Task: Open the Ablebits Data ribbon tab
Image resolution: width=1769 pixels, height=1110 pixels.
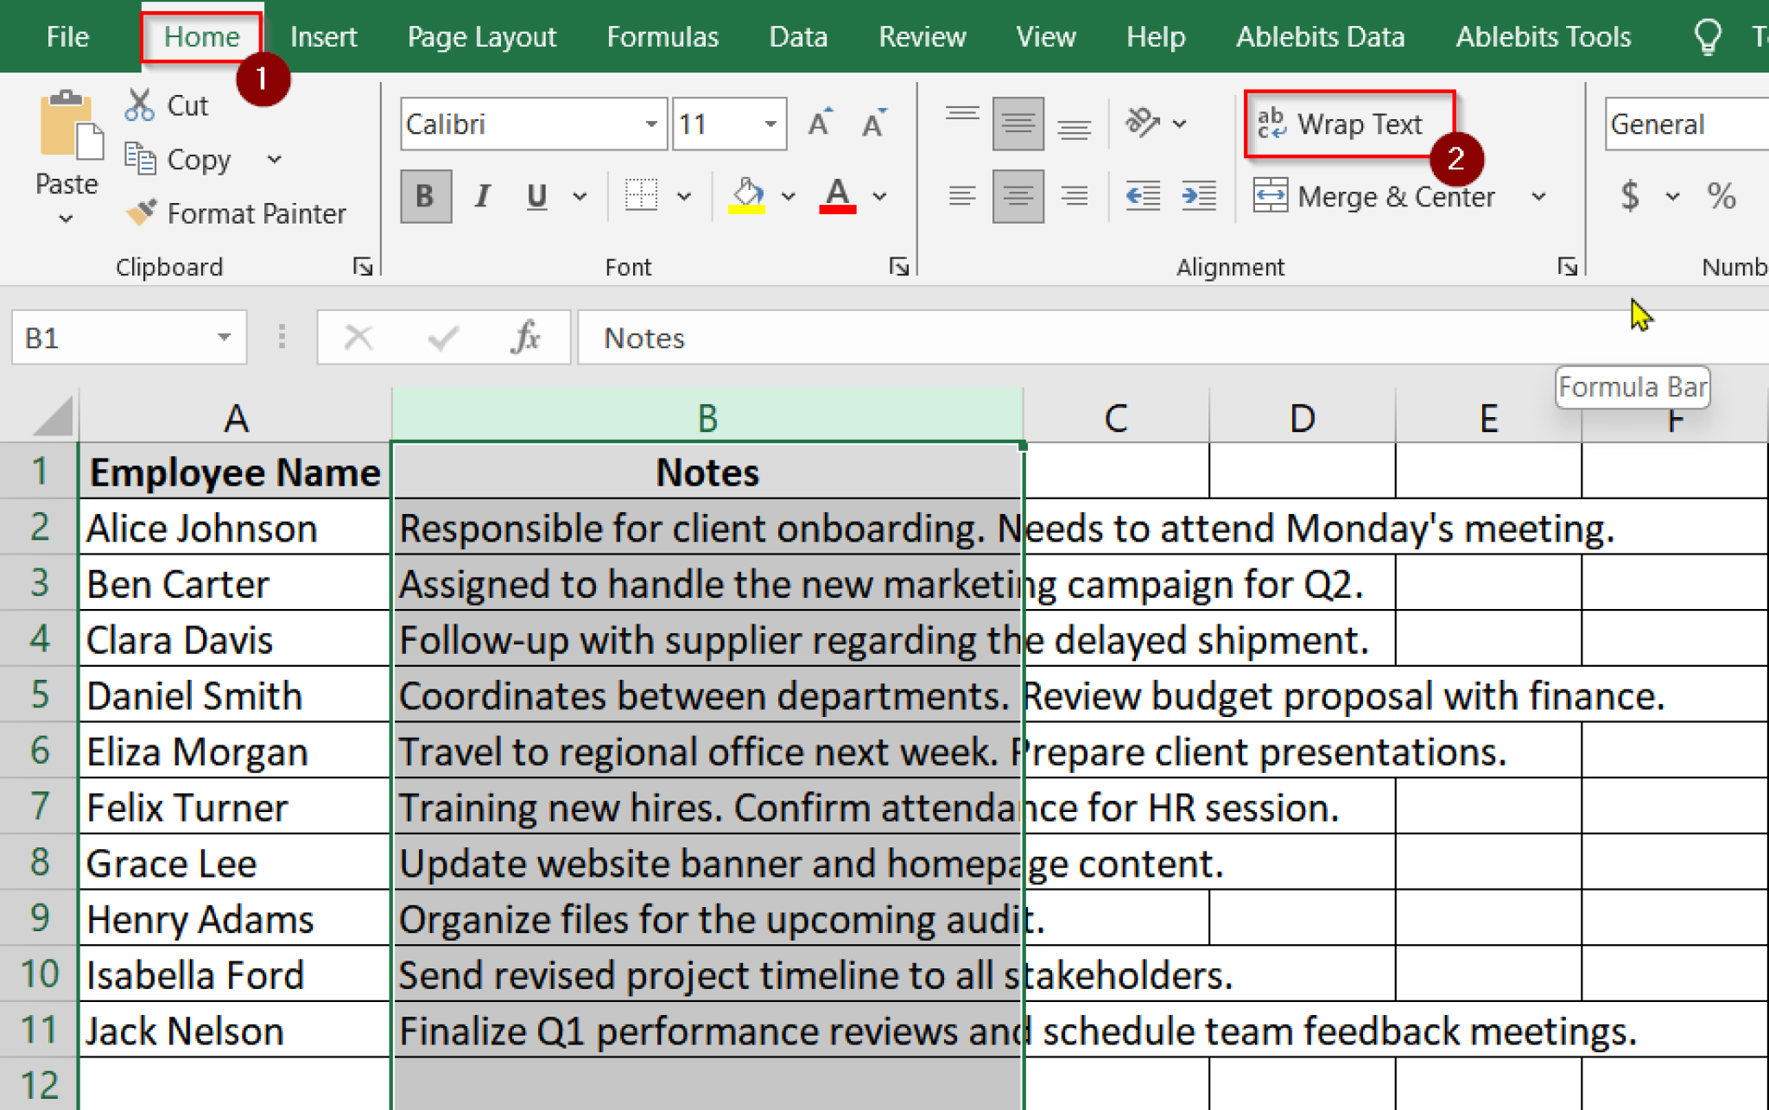Action: tap(1320, 36)
